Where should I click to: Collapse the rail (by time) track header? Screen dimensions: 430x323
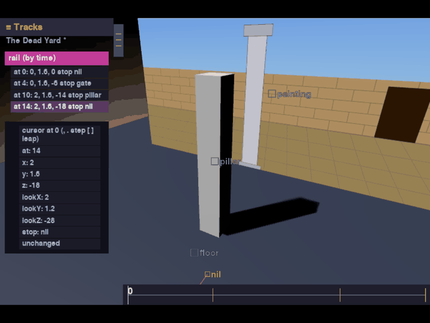[x=57, y=58]
